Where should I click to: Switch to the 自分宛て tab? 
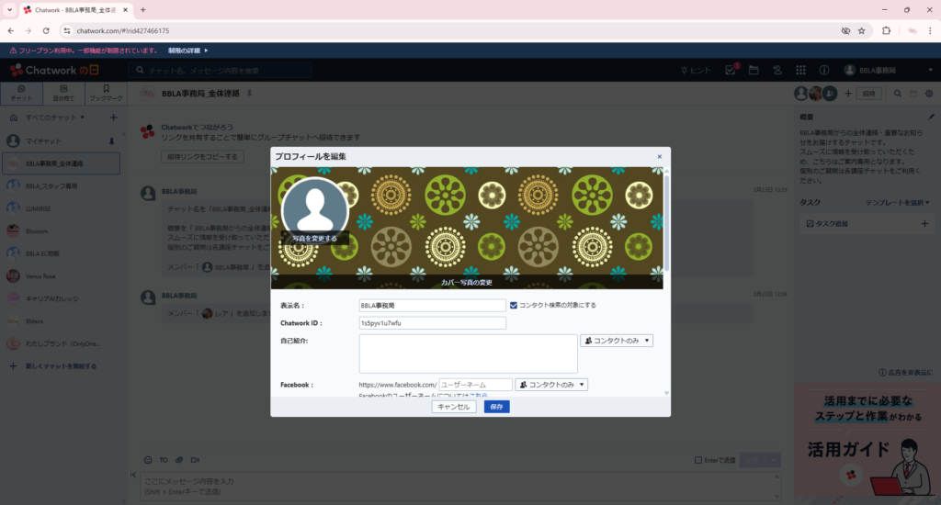pos(62,93)
